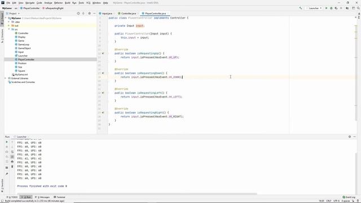The height and width of the screenshot is (203, 361).
Task: Click gutter override icon next to isRequestingRight
Action: (103, 113)
